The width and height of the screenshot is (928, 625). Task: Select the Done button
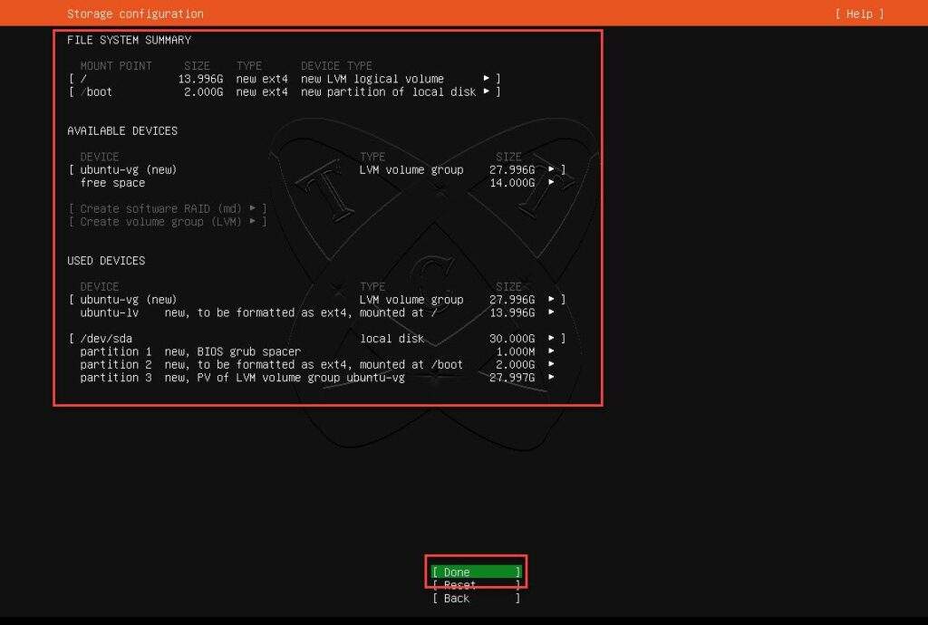tap(476, 572)
